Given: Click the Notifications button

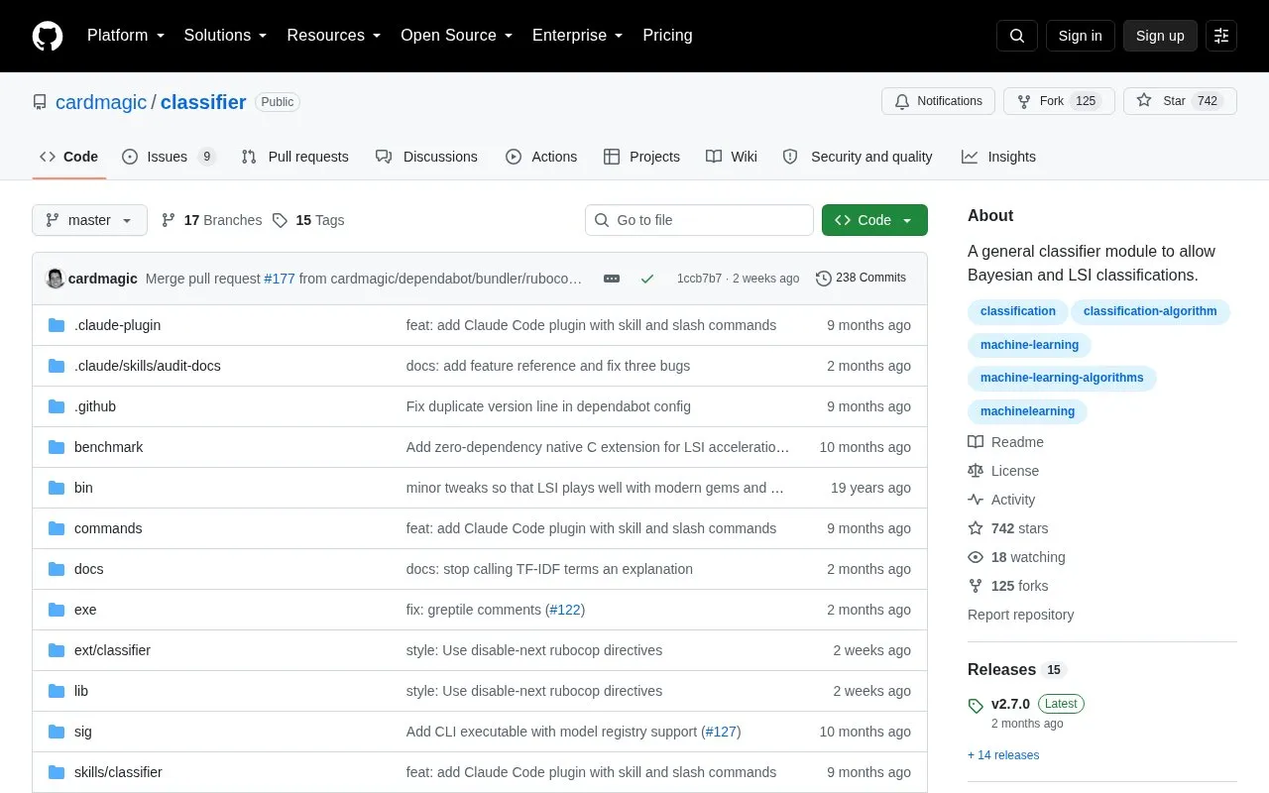Looking at the screenshot, I should coord(938,101).
